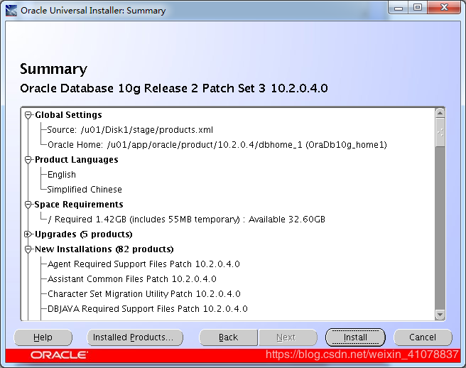Collapse the New Installations (82 products) node
This screenshot has width=466, height=368.
(x=28, y=249)
